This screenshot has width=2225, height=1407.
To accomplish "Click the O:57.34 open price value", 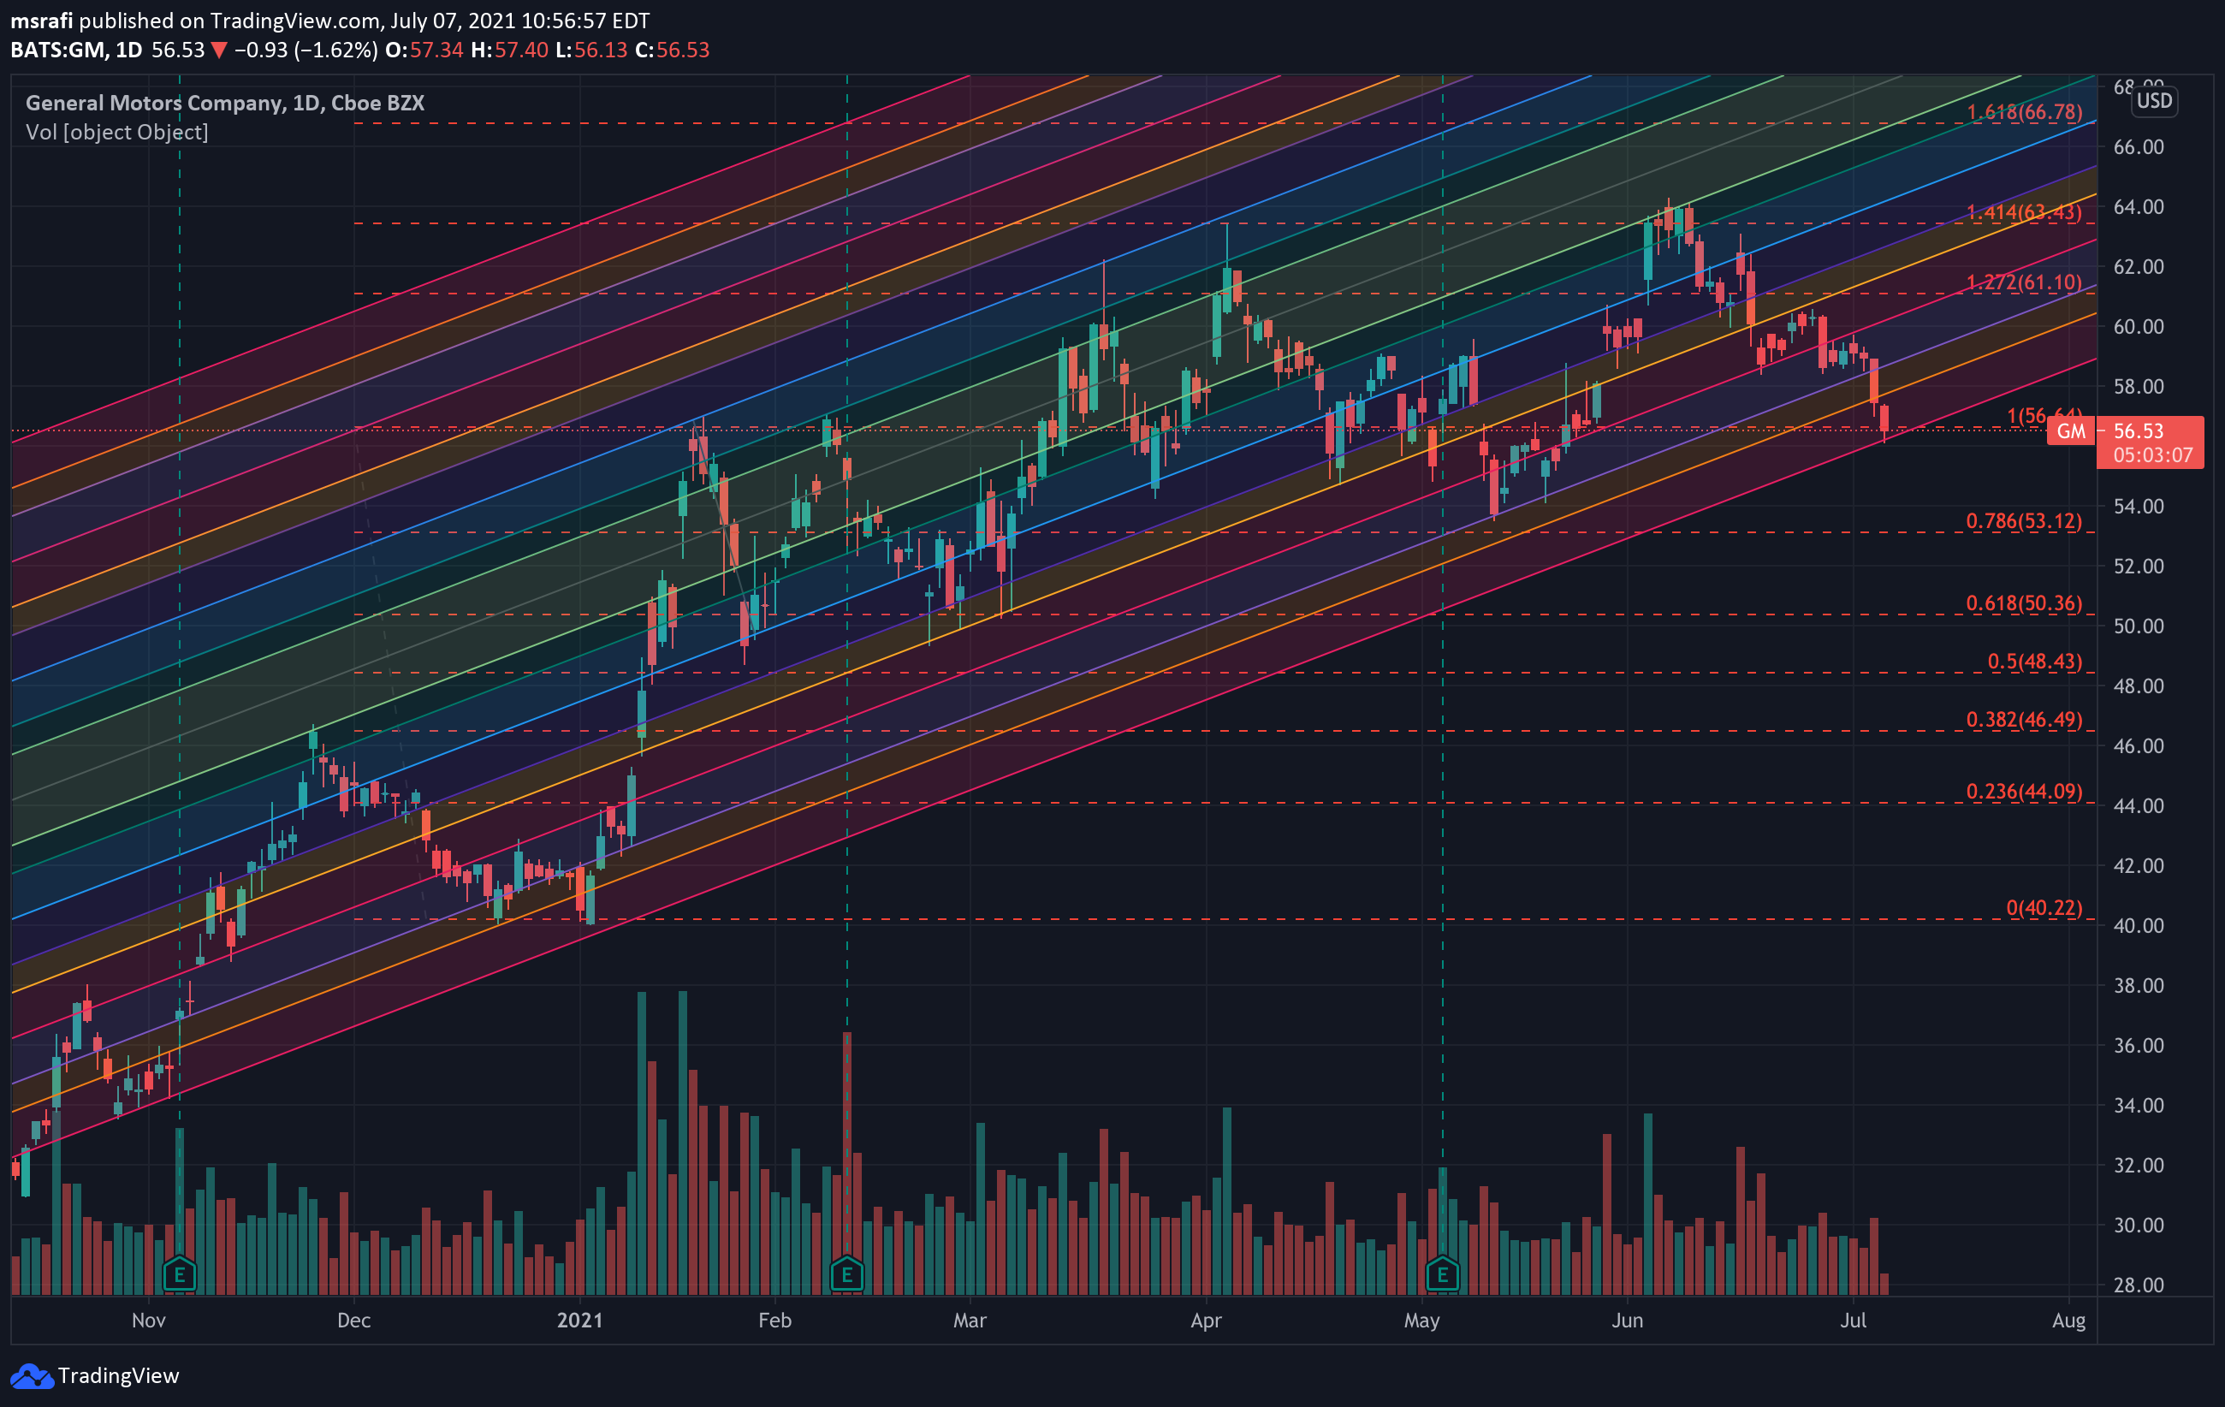I will 424,50.
